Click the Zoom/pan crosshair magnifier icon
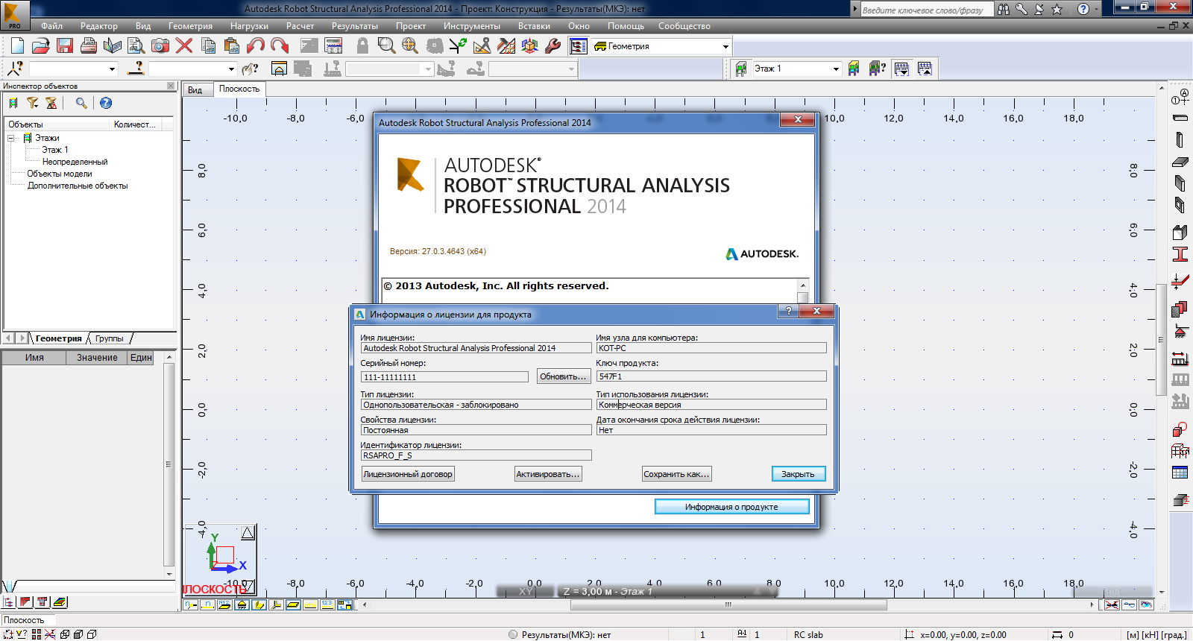Screen dimensions: 1193x641 pyautogui.click(x=410, y=45)
